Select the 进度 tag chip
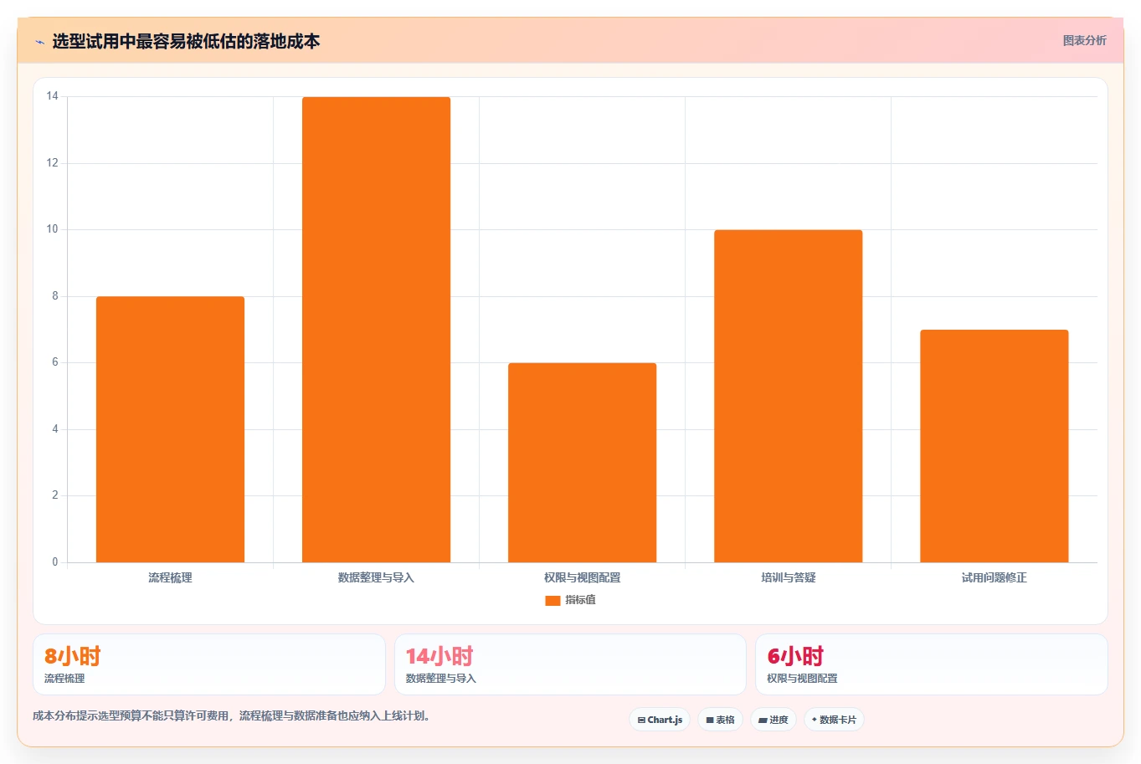 773,720
